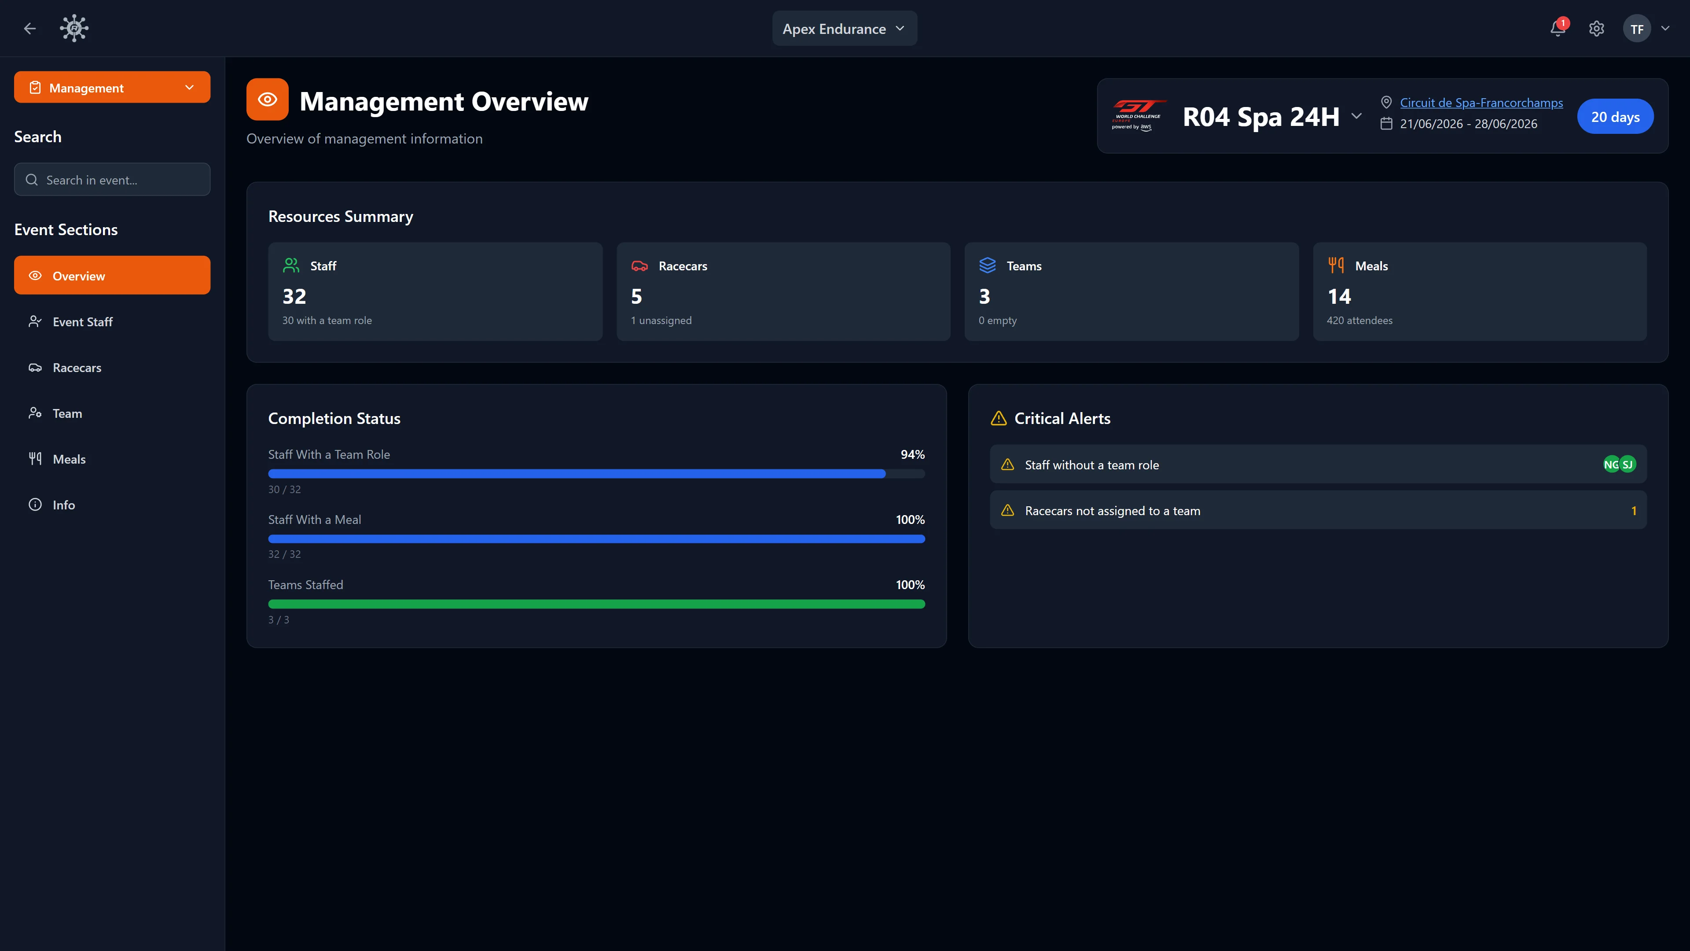
Task: Click the location pin icon
Action: point(1386,103)
